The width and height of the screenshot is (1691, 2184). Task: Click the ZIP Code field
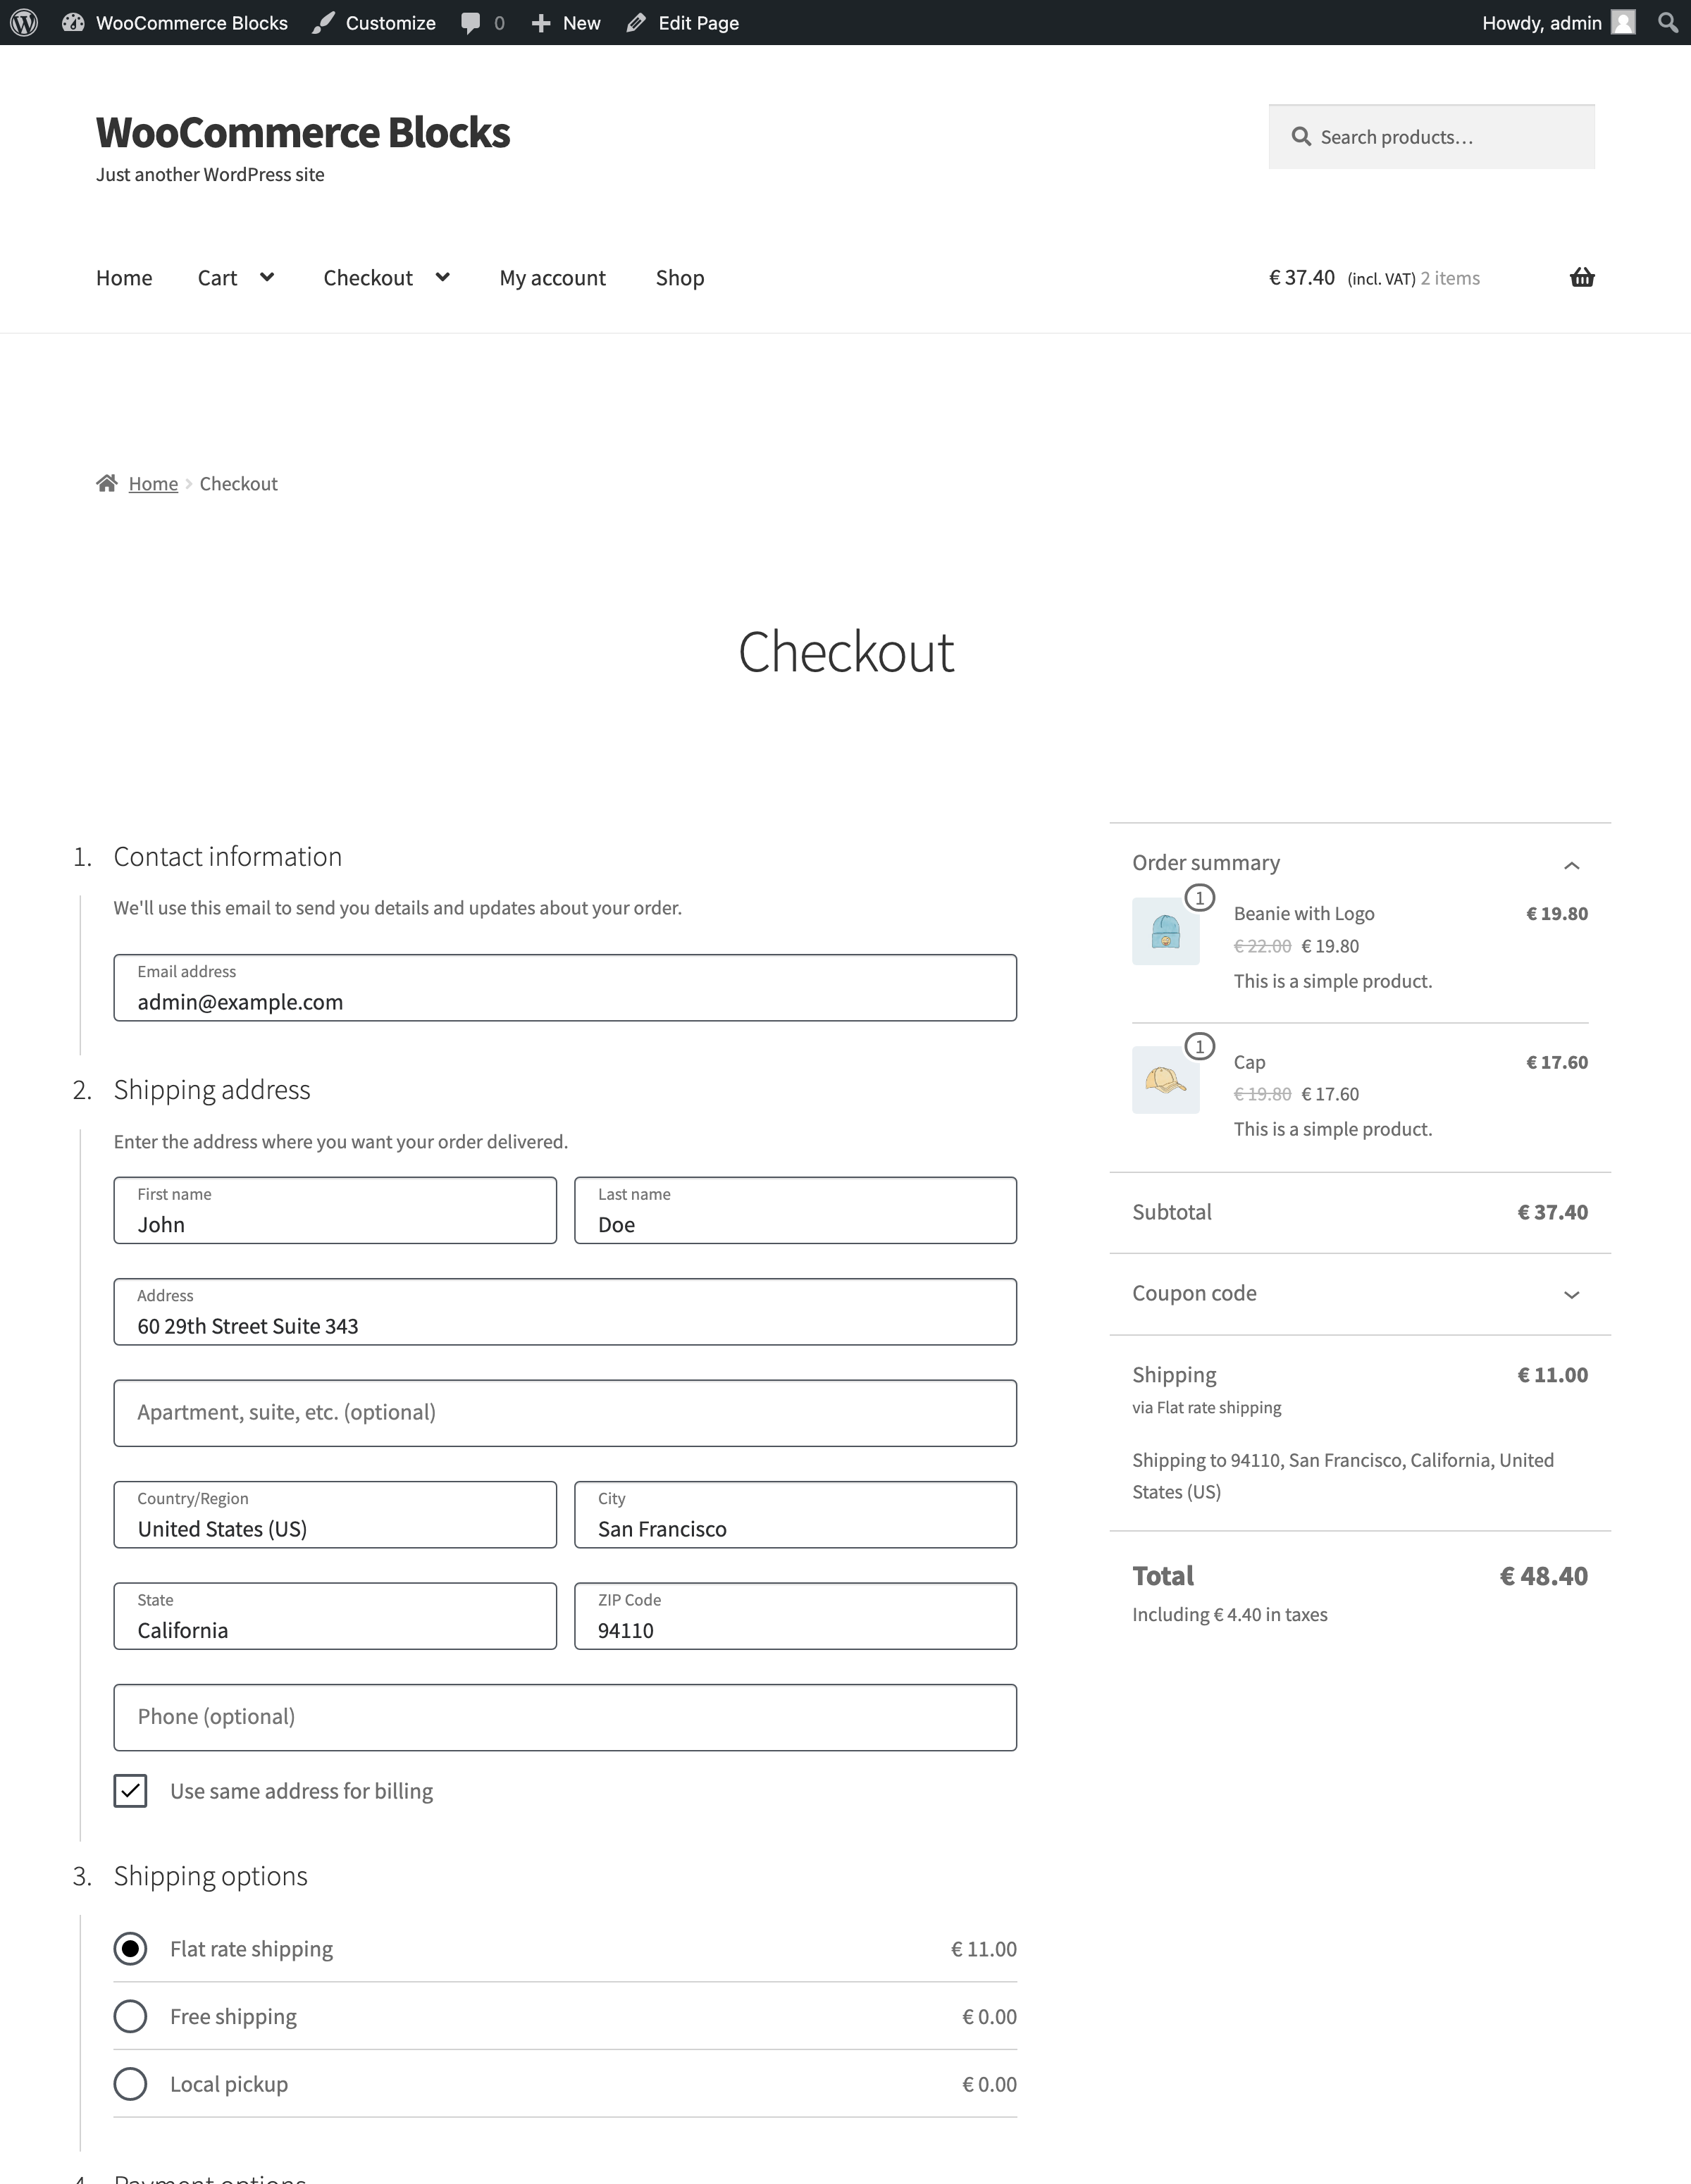(x=795, y=1616)
